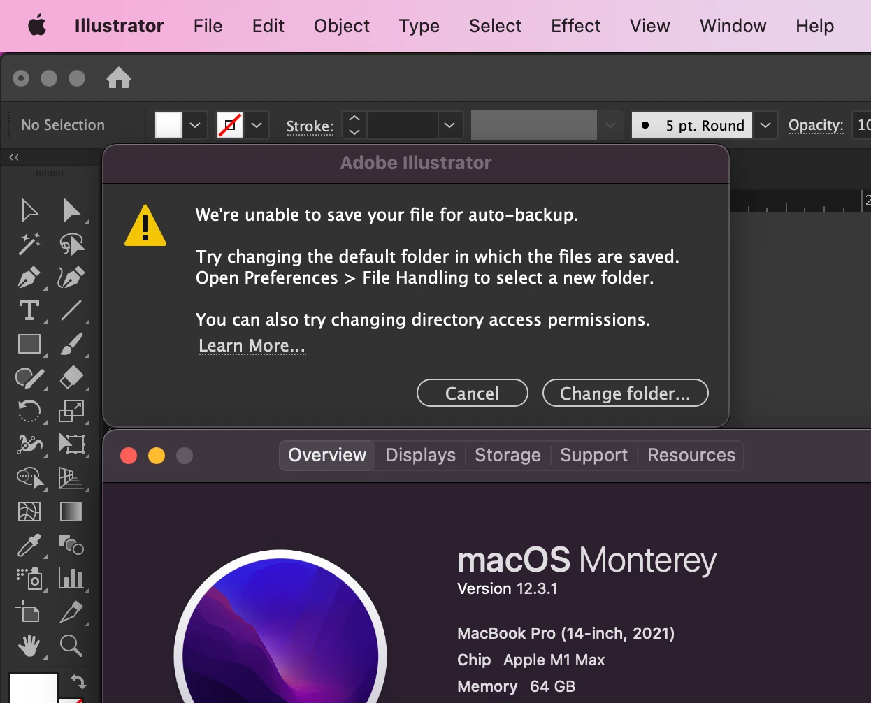
Task: Select the Paintbrush tool
Action: click(x=71, y=344)
